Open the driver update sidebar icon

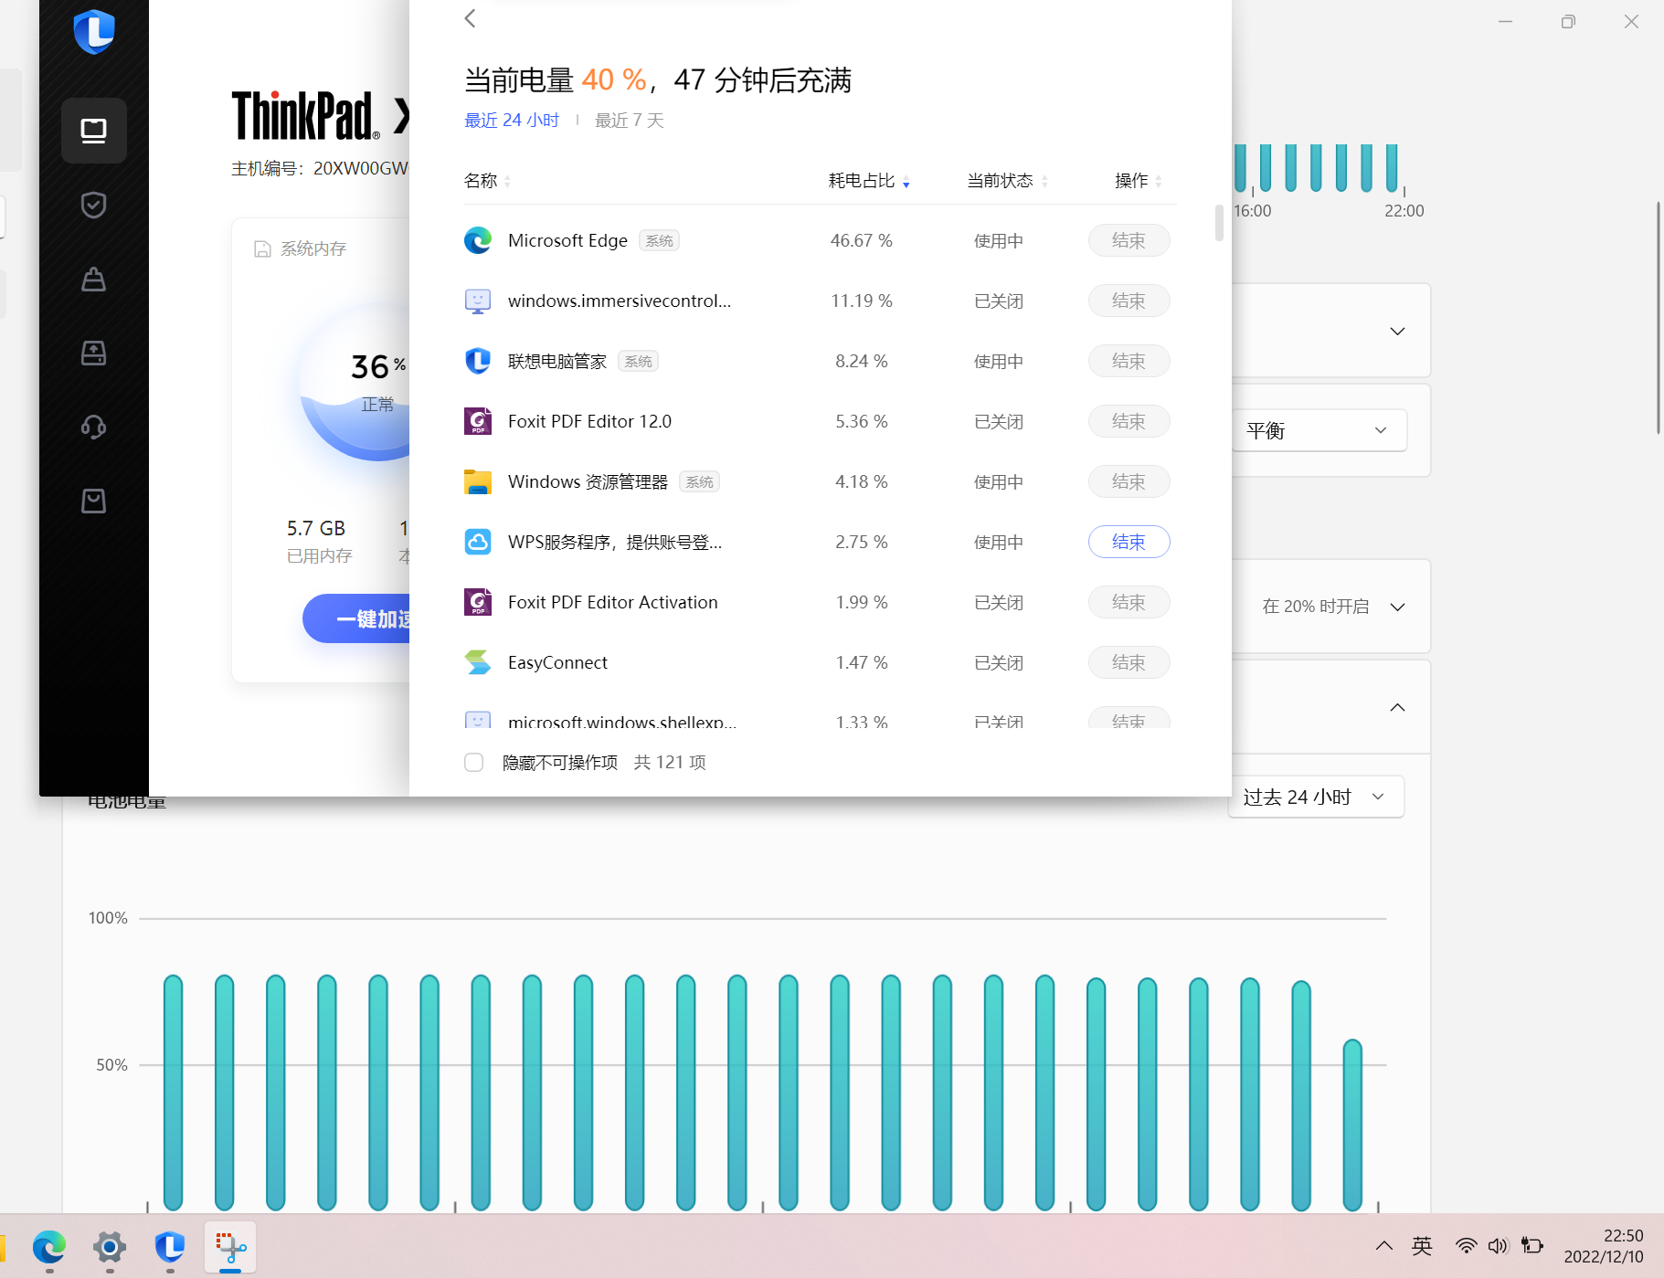pyautogui.click(x=94, y=353)
